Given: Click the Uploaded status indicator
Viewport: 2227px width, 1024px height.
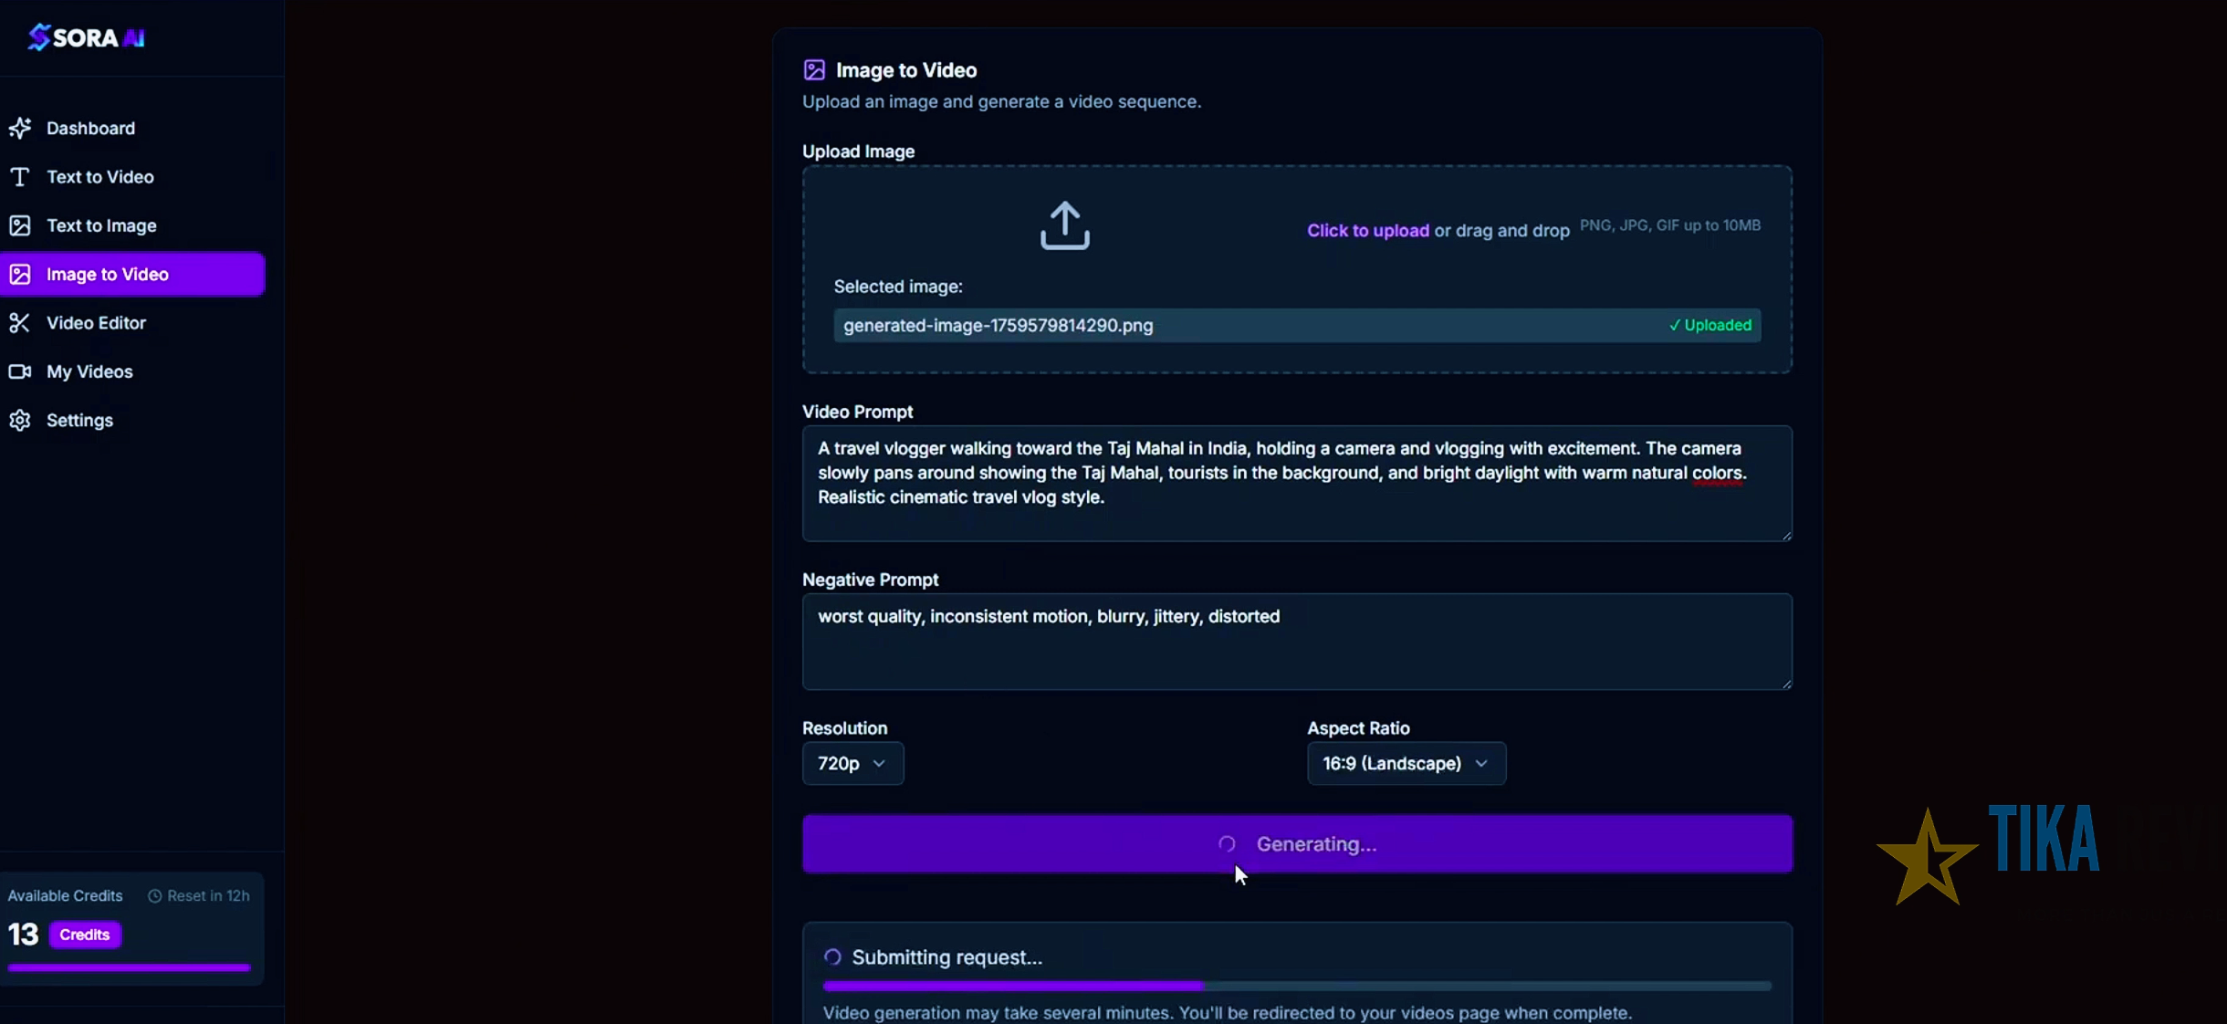Looking at the screenshot, I should [x=1709, y=325].
